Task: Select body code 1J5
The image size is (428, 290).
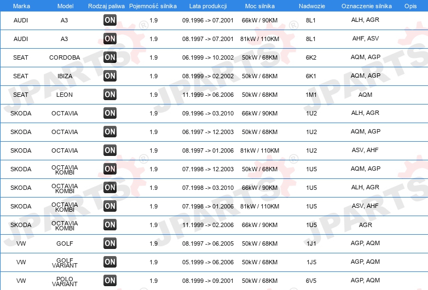Action: pyautogui.click(x=311, y=262)
